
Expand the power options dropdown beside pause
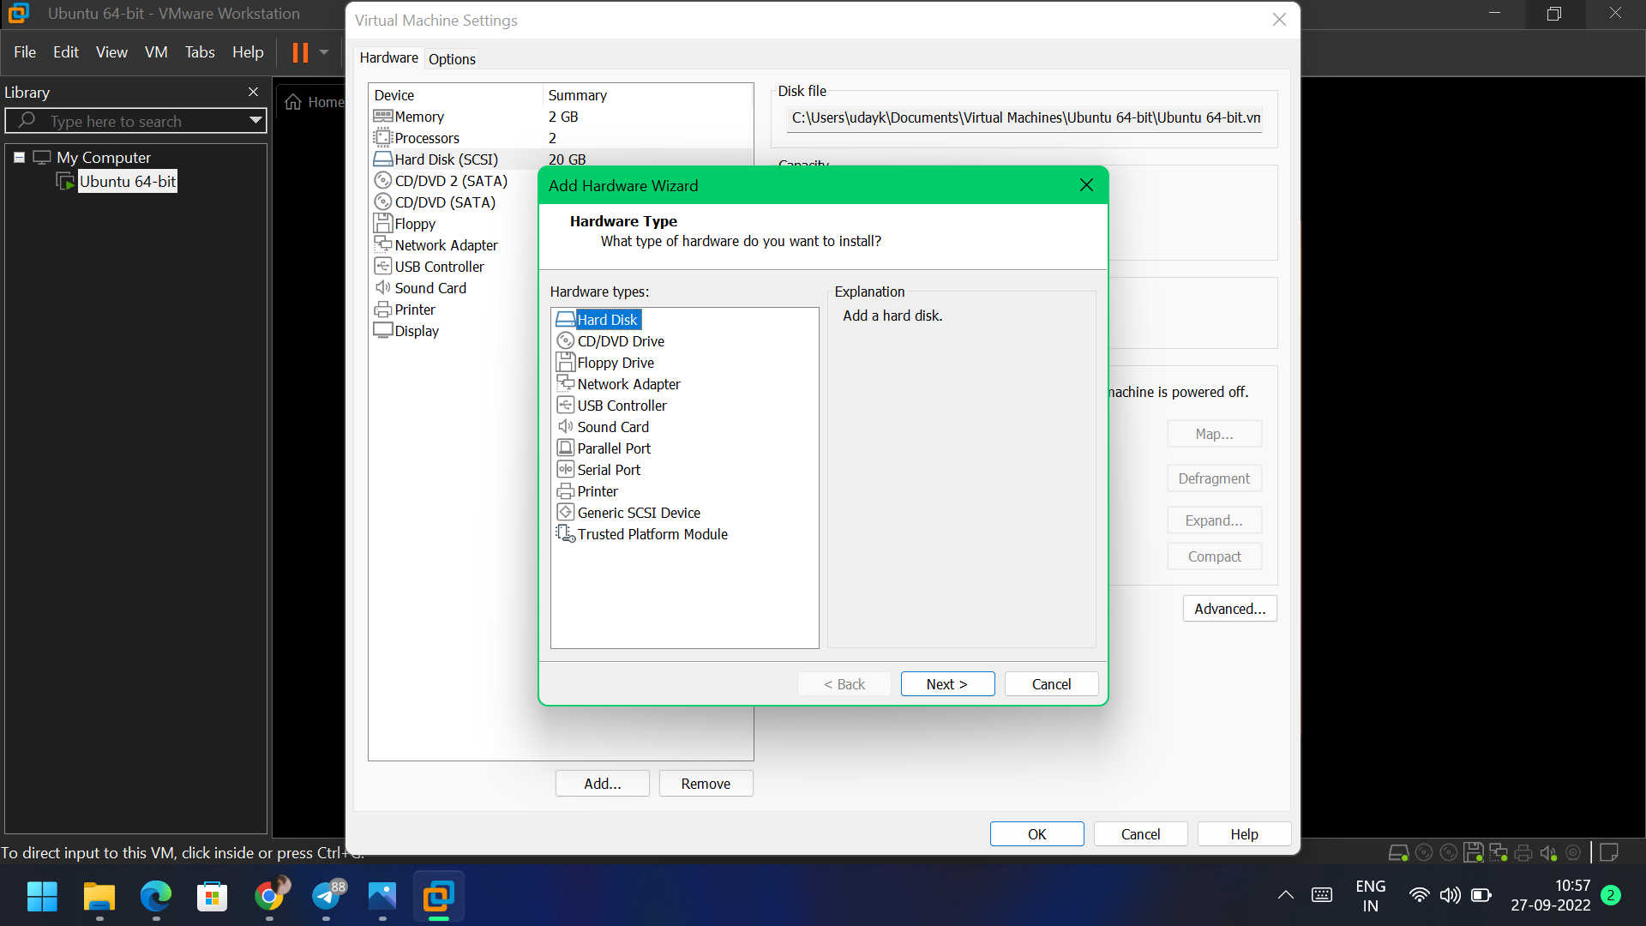[x=324, y=52]
